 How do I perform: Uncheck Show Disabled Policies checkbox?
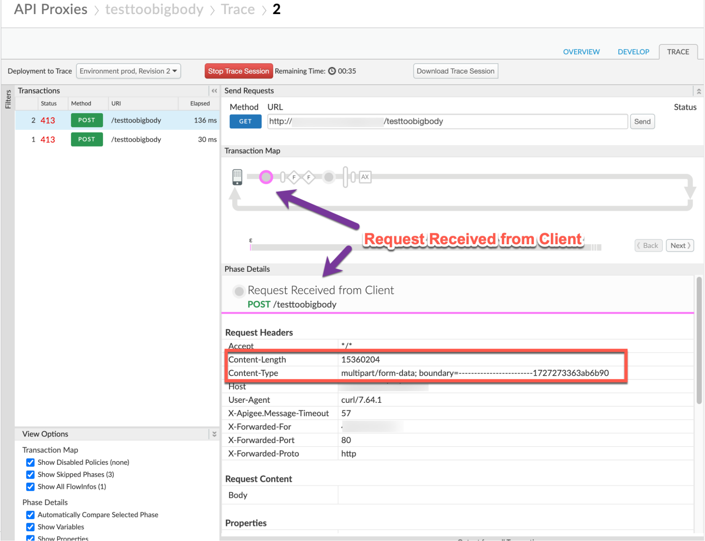(x=31, y=462)
